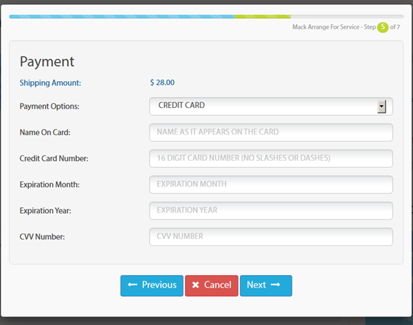This screenshot has width=413, height=325.
Task: Focus the Name On Card field
Action: (x=271, y=133)
